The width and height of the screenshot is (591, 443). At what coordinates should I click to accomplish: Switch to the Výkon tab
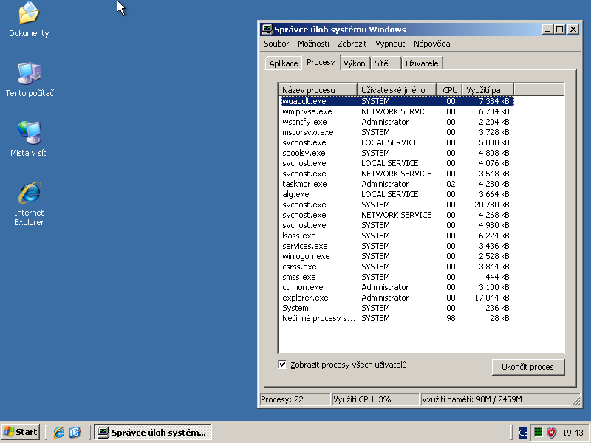355,63
